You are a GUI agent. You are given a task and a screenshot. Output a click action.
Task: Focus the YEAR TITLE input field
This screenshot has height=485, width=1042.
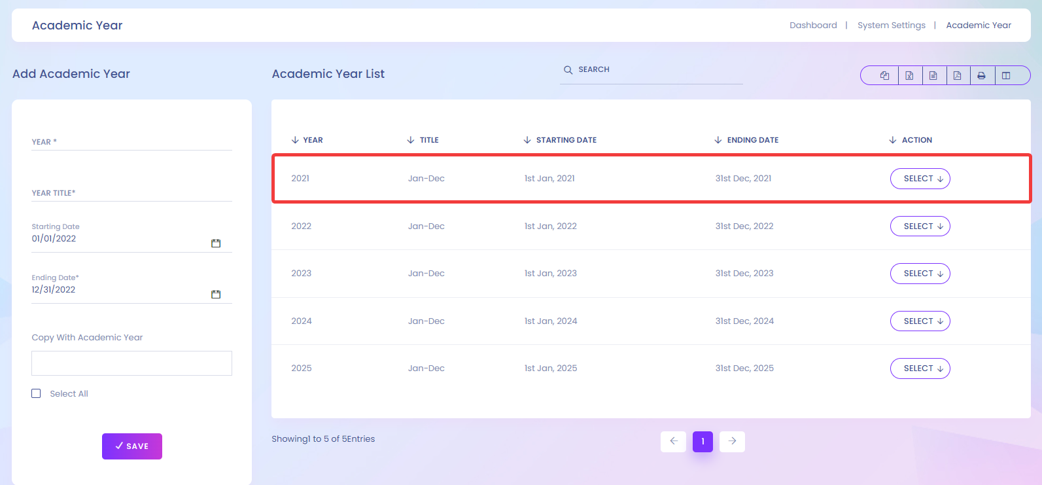(131, 192)
